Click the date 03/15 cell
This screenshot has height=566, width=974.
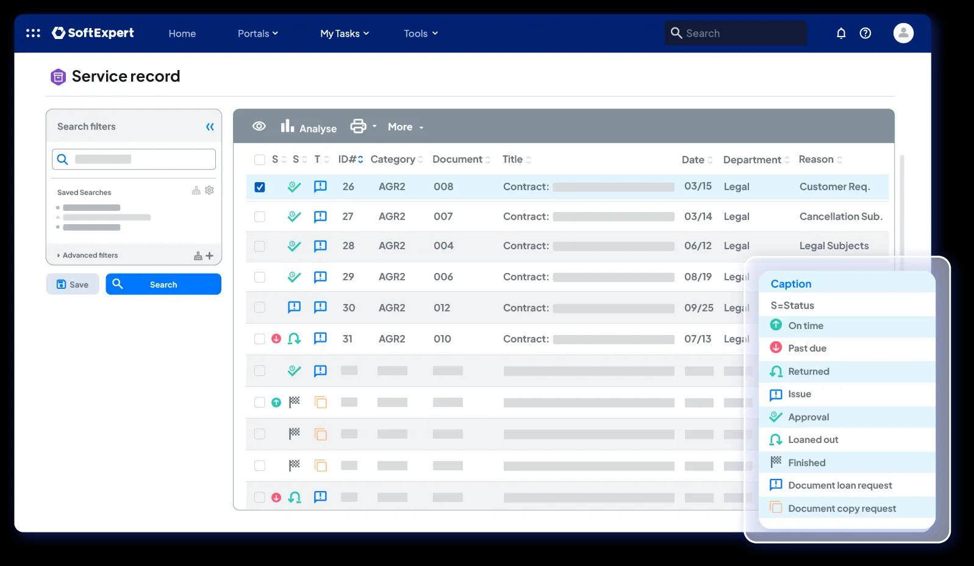[698, 186]
